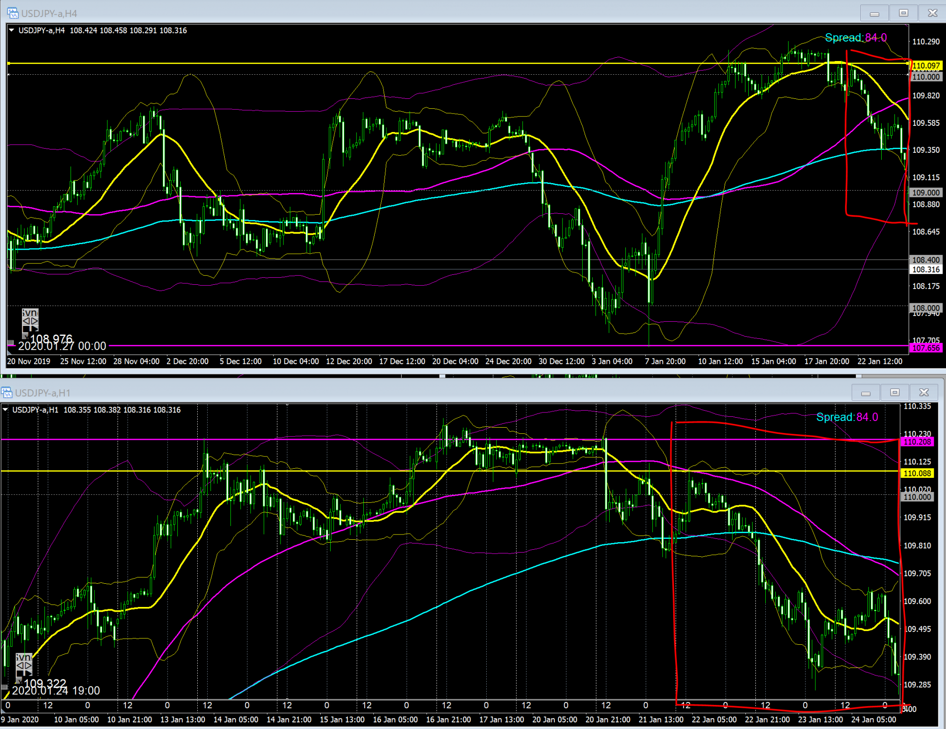Click the 109.322 price readout on H1
946x729 pixels.
click(45, 683)
